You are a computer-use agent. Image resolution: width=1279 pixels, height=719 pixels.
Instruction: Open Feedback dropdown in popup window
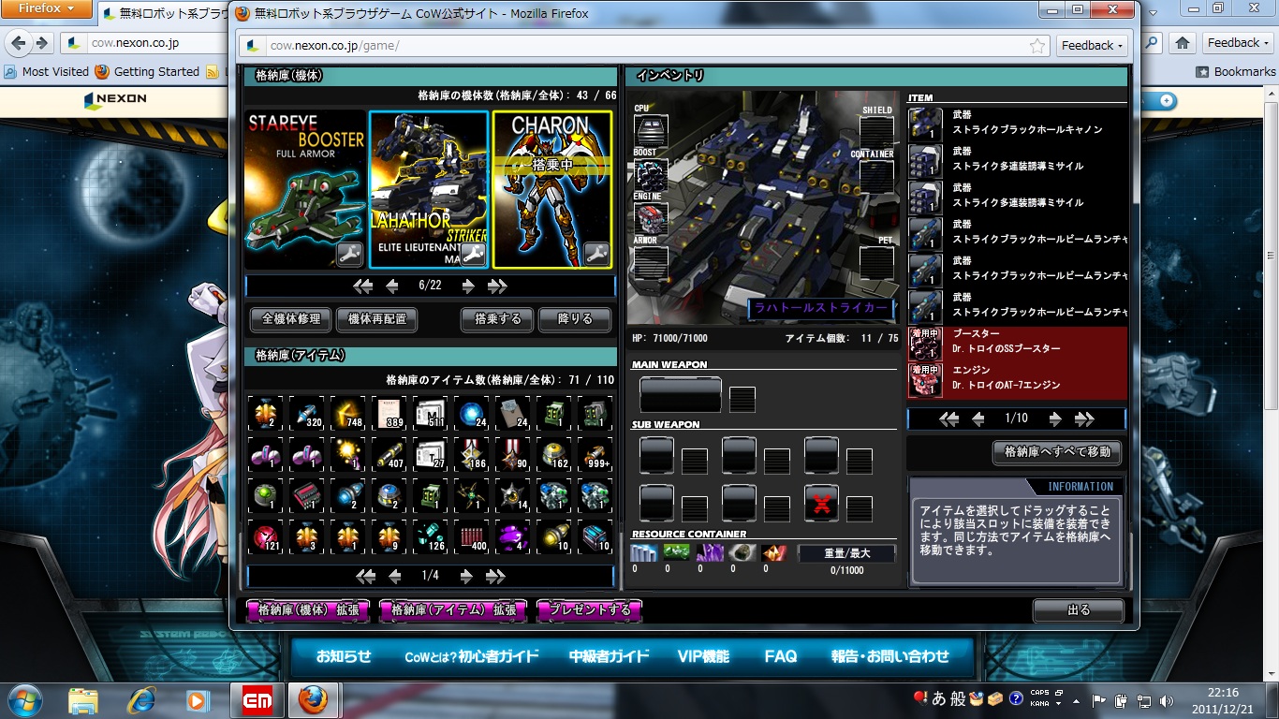click(1092, 45)
